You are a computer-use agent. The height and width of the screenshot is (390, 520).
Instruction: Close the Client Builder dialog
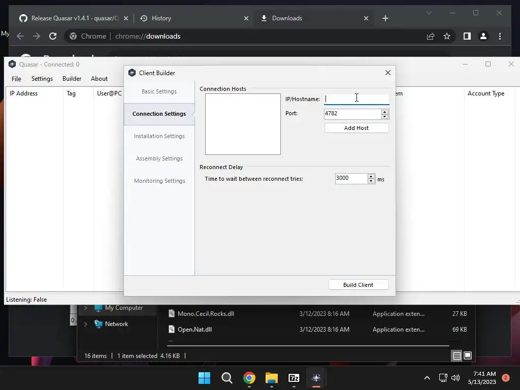point(387,73)
